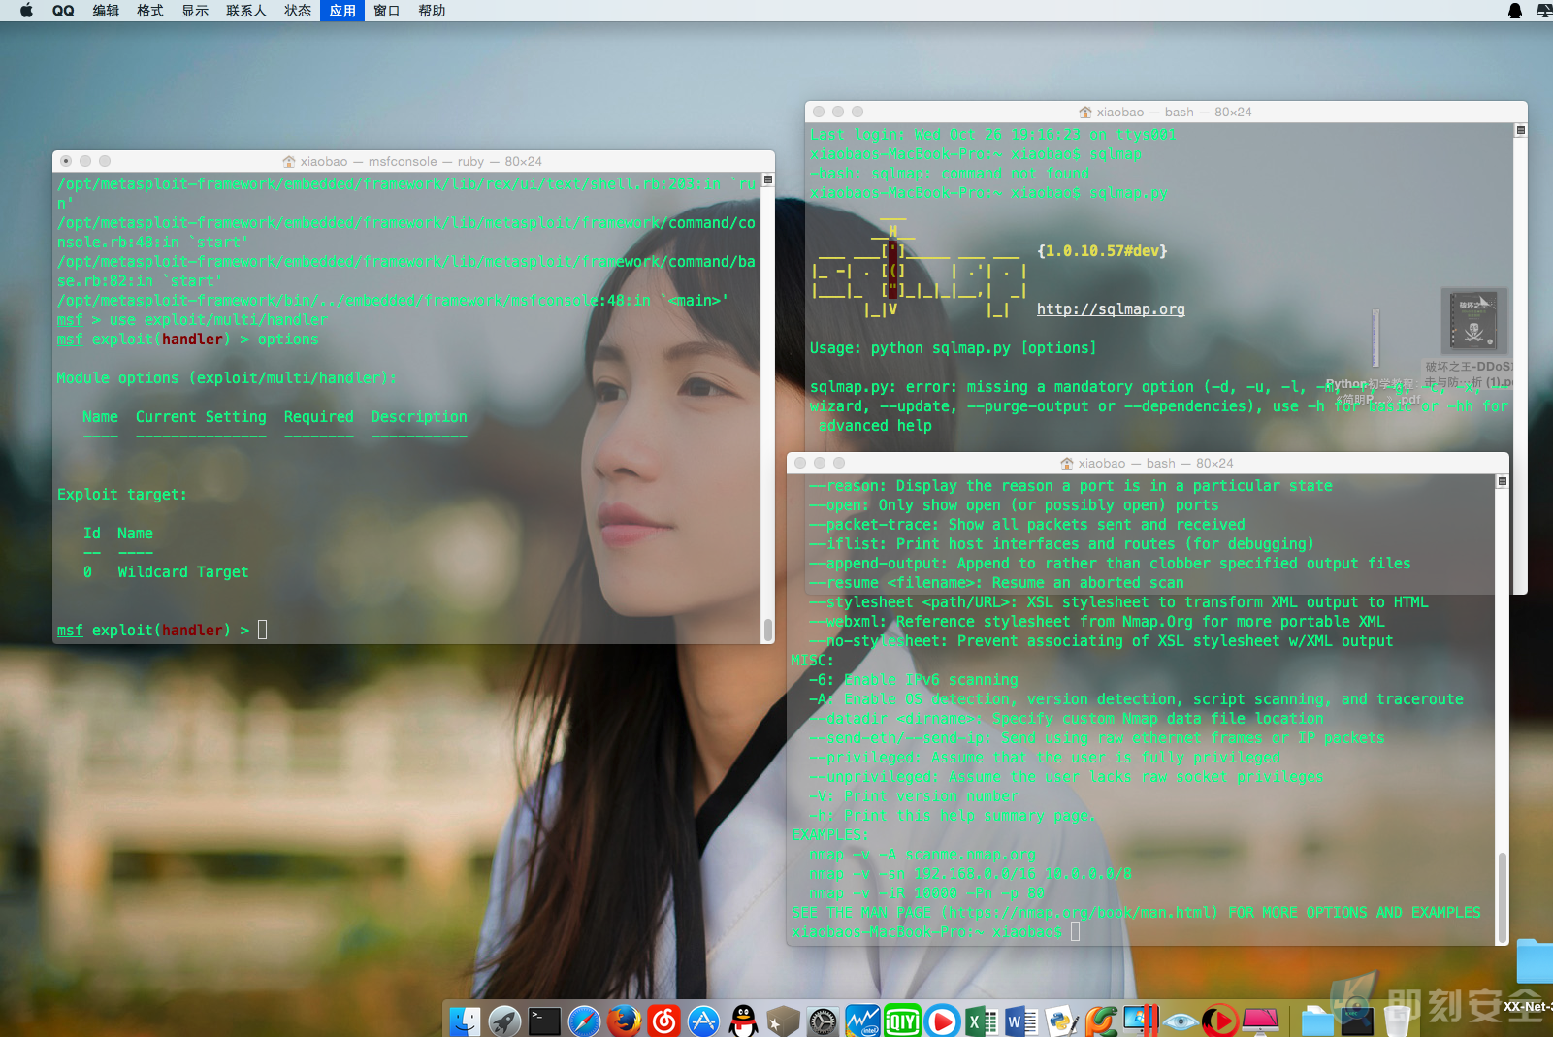The height and width of the screenshot is (1037, 1553).
Task: Open the QQ application menu
Action: [63, 11]
